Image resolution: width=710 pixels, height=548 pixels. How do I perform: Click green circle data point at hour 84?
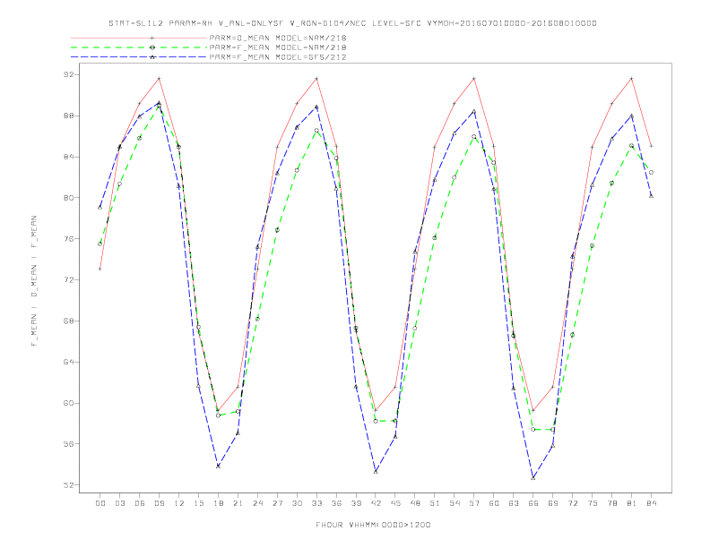click(x=651, y=172)
